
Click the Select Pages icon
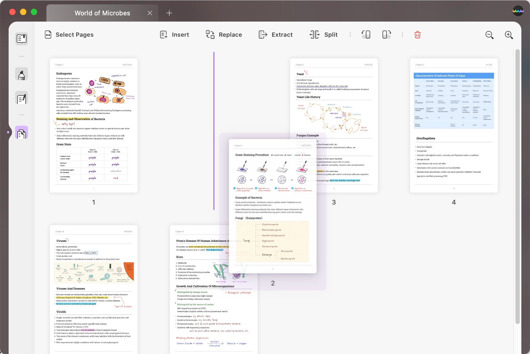[48, 35]
